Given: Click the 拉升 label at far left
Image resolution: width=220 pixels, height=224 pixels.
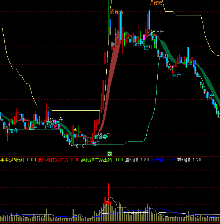Looking at the screenshot, I should [x=13, y=131].
